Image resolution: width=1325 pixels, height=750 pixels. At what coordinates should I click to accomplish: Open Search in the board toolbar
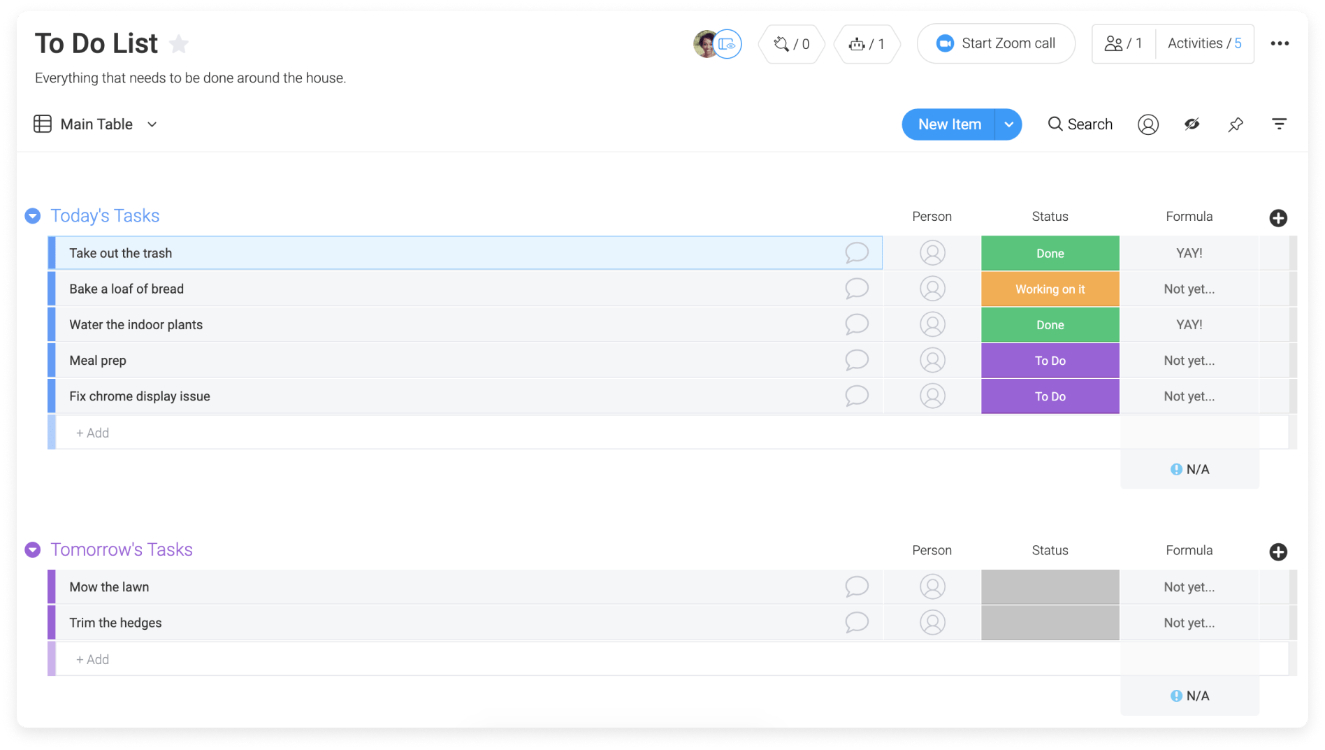1080,124
